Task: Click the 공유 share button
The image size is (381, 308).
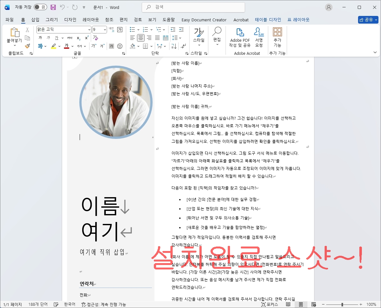Action: point(368,20)
